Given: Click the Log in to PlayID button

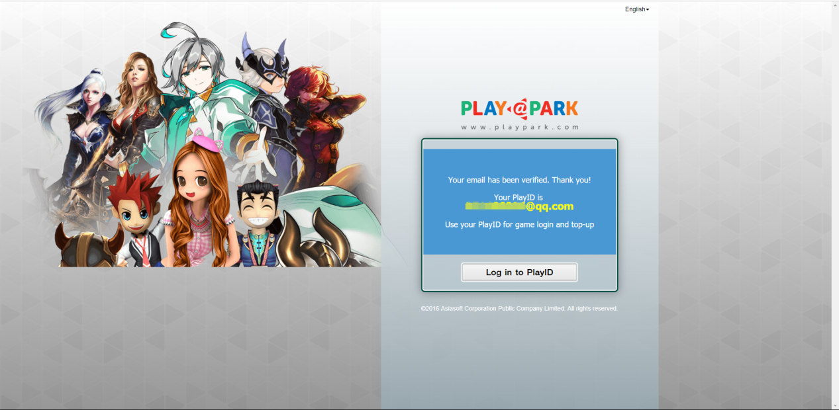Looking at the screenshot, I should click(519, 272).
